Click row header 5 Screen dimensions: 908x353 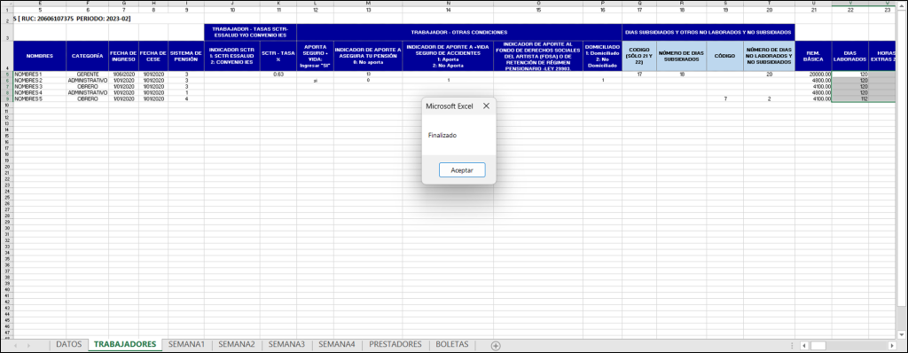point(6,75)
